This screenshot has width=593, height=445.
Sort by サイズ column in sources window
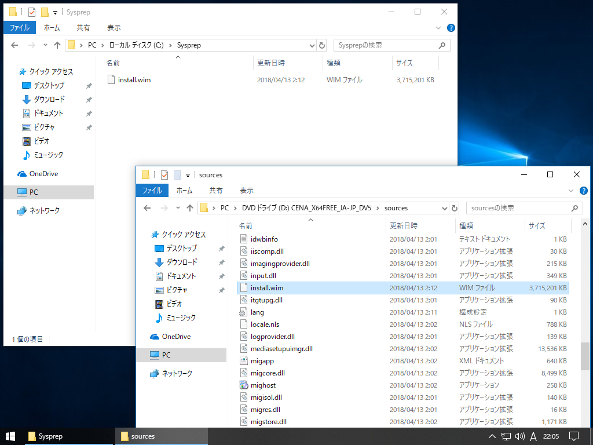pyautogui.click(x=548, y=225)
